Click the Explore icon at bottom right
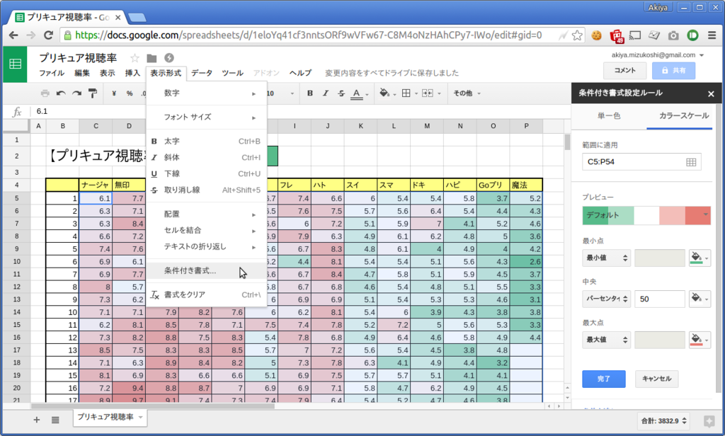The image size is (725, 436). [x=709, y=420]
